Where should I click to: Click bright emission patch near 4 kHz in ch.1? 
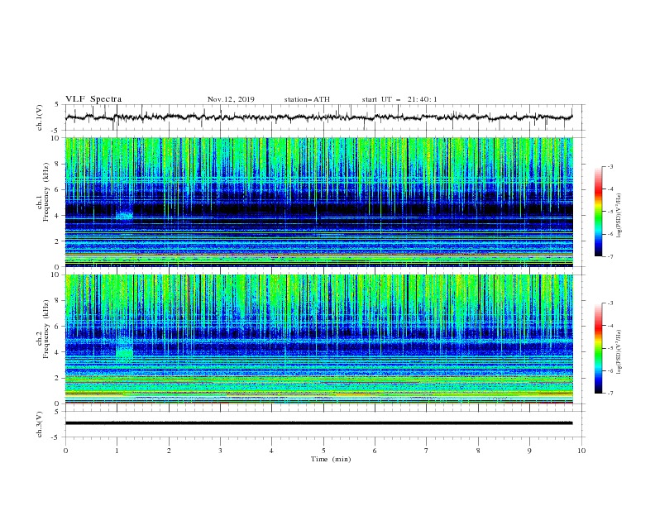tap(125, 216)
